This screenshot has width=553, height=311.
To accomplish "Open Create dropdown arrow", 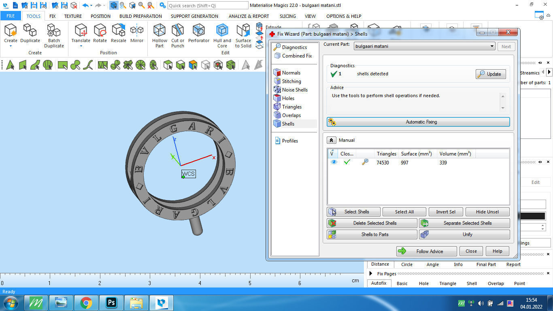I will pos(11,46).
